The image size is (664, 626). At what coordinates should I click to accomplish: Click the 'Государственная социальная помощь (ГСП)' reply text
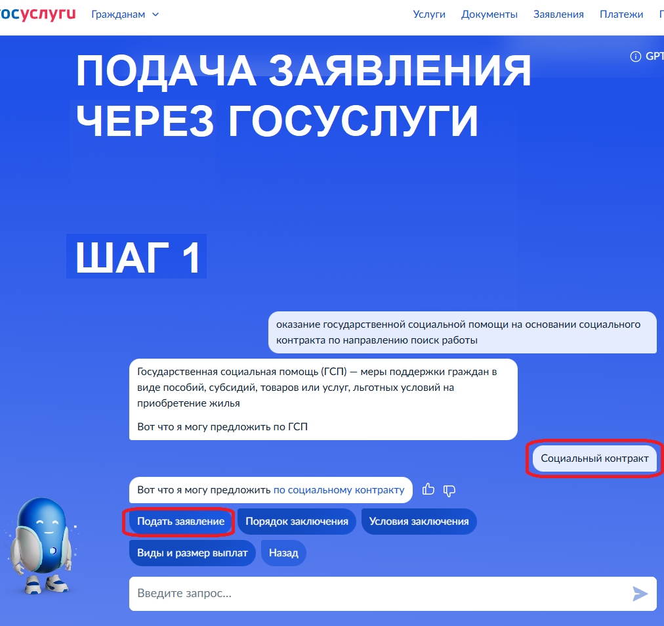point(317,388)
